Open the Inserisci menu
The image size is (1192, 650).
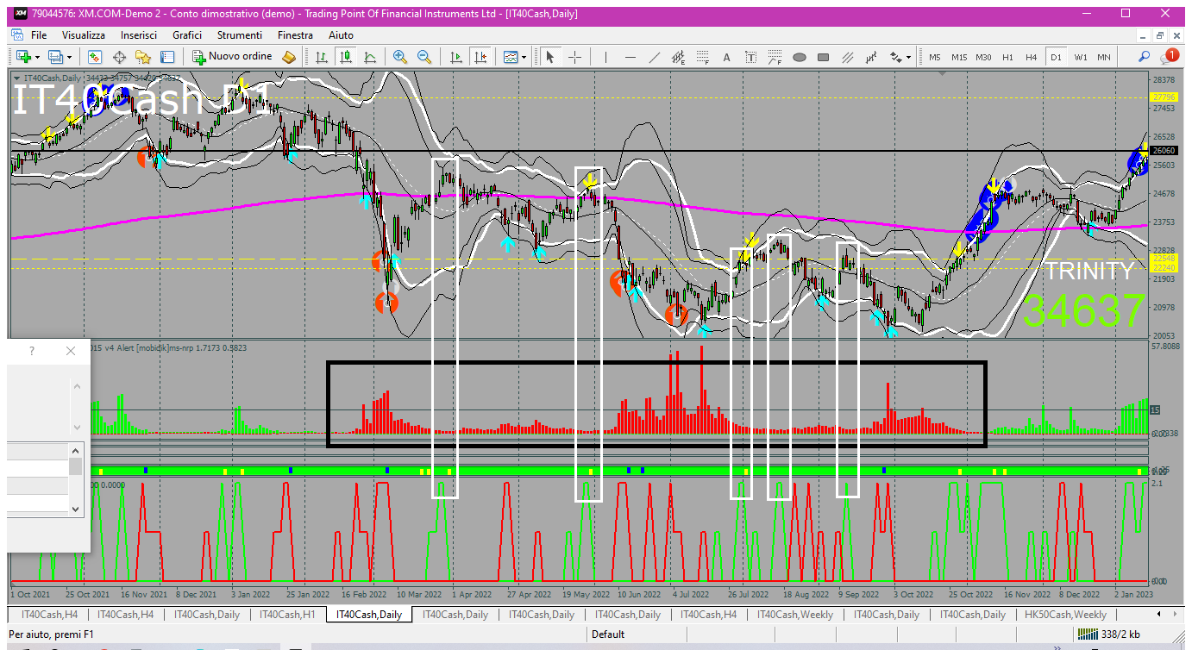pyautogui.click(x=139, y=35)
